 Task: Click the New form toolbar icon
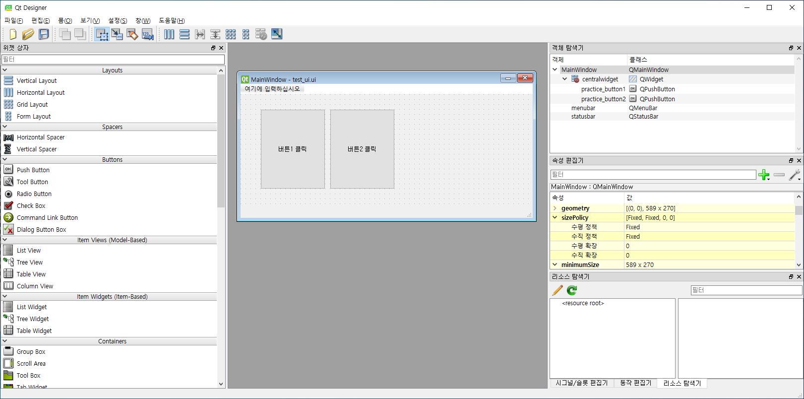[x=12, y=34]
